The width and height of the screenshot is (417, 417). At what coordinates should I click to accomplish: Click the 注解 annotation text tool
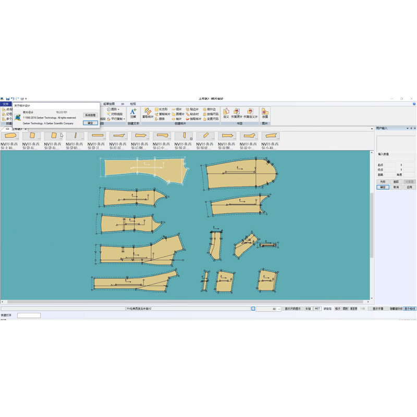(x=133, y=114)
